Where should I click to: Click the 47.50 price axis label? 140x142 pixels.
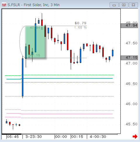click(132, 43)
